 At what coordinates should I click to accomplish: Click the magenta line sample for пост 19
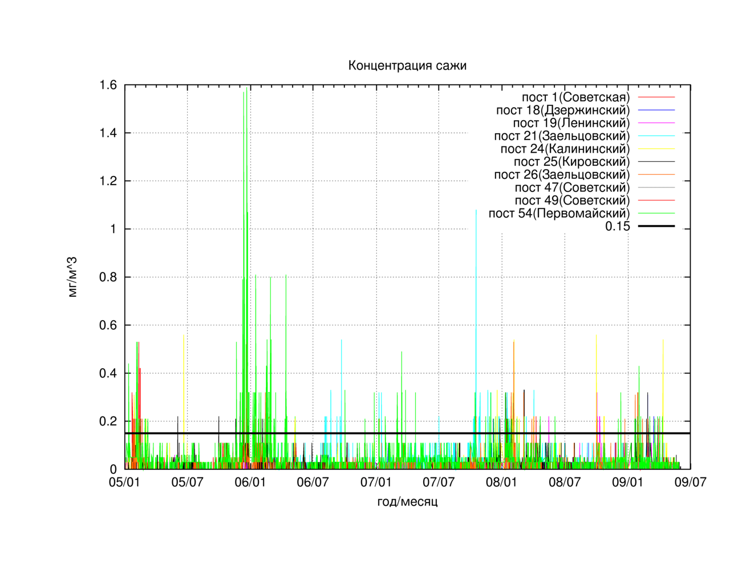656,123
